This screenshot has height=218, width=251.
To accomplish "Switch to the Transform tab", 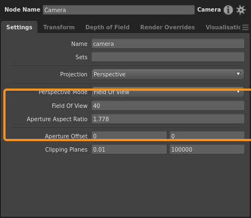I will (x=59, y=27).
